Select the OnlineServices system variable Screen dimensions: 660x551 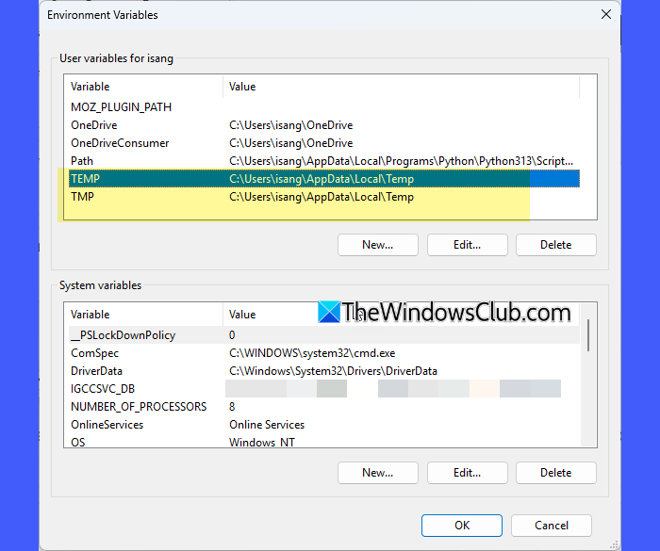tap(324, 425)
